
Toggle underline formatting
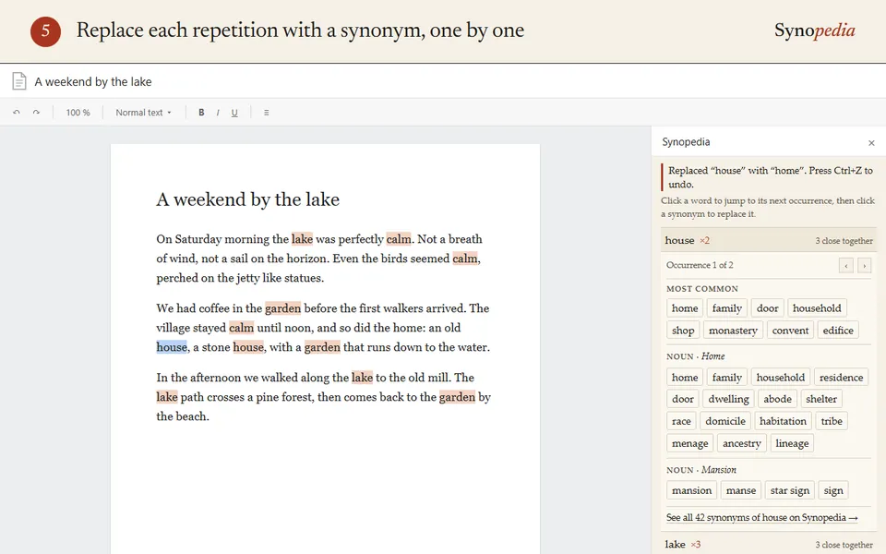tap(233, 113)
